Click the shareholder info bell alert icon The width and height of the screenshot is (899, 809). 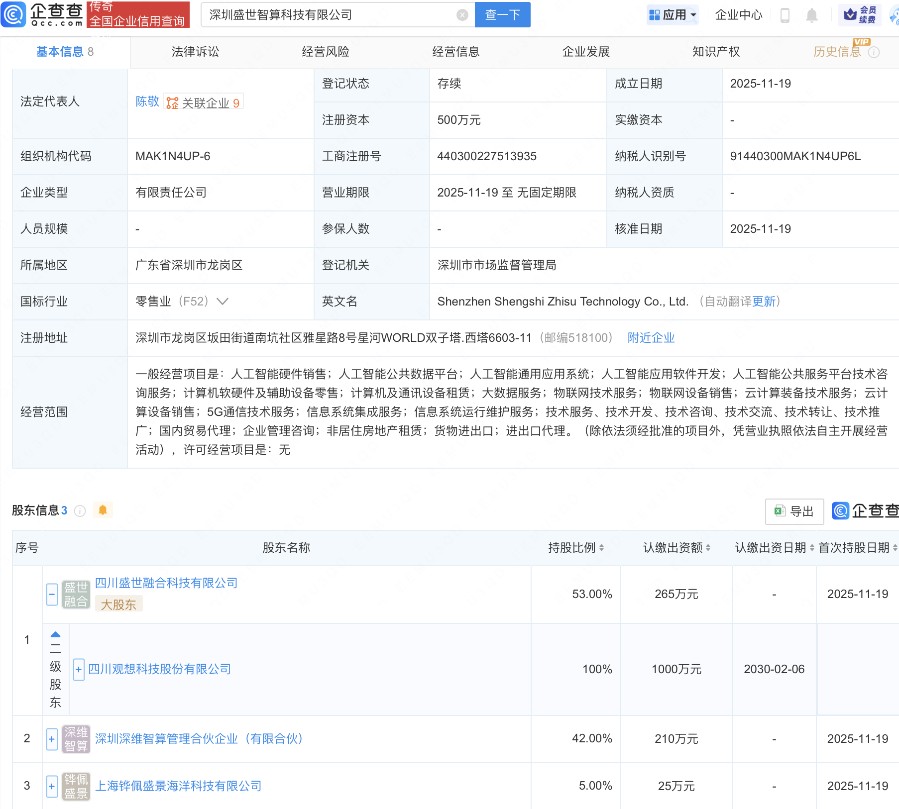point(103,510)
